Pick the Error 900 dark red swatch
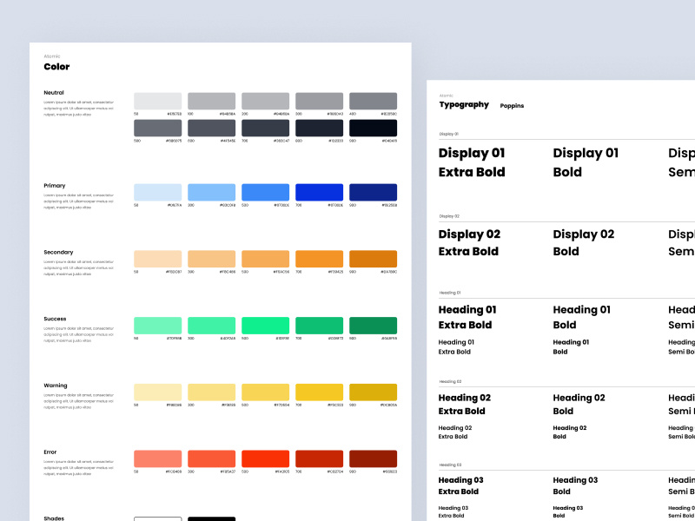Screen dimensions: 695x521 coord(373,458)
